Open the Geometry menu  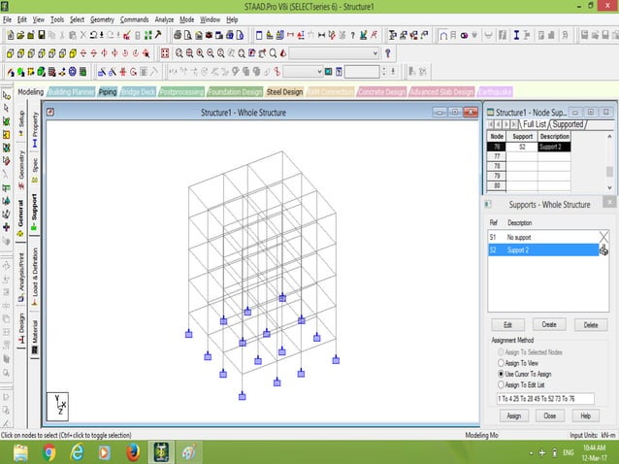click(x=102, y=19)
